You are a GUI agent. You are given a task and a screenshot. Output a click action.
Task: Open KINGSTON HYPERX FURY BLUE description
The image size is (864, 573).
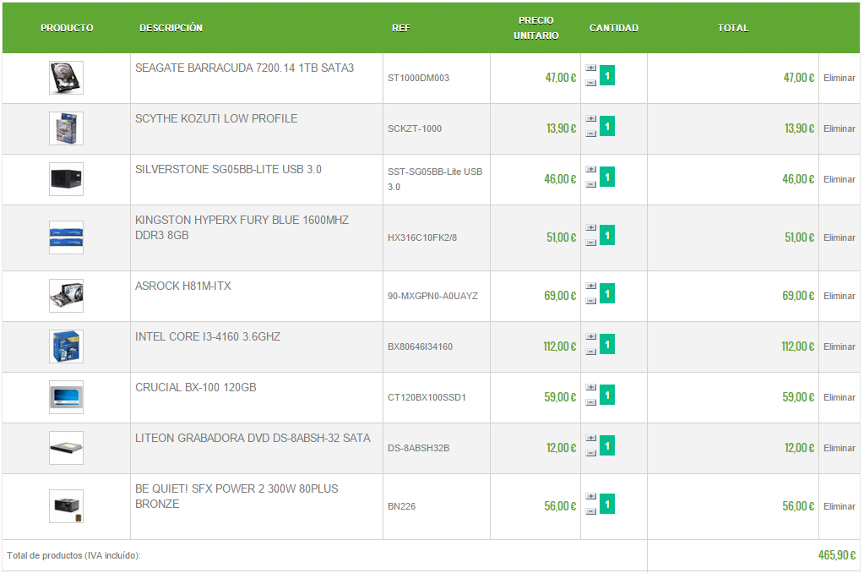click(242, 228)
